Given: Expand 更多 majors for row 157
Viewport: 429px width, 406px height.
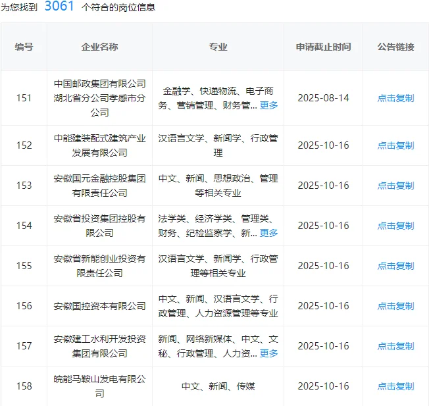Looking at the screenshot, I should [x=268, y=353].
